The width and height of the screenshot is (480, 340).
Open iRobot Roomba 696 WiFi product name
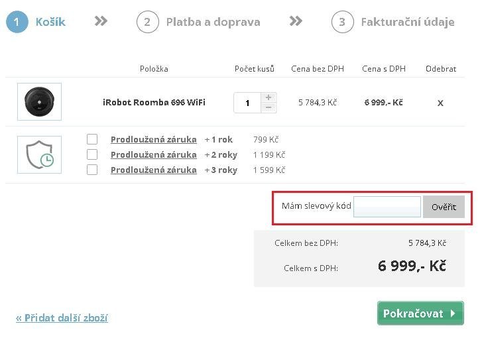click(x=154, y=102)
